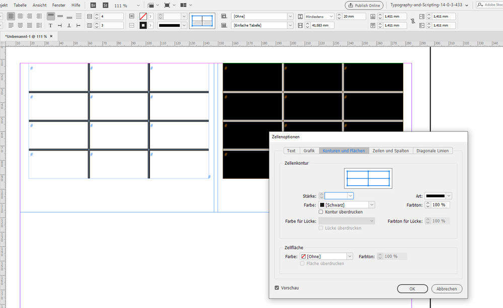Confirm dialog with OK button
Screen dimensions: 503x308
point(412,289)
